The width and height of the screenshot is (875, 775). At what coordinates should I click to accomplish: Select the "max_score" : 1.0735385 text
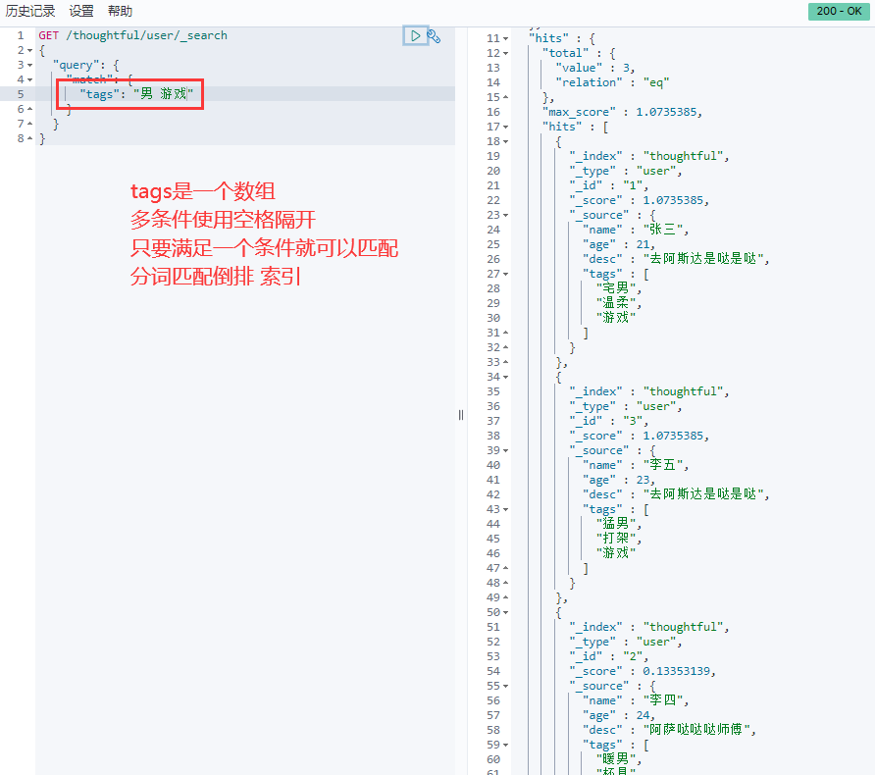point(622,112)
